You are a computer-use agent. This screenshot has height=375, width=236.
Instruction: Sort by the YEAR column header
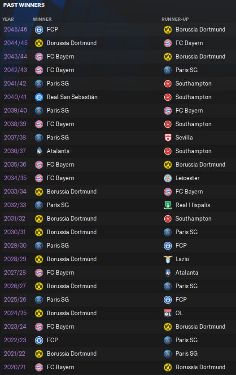8,19
